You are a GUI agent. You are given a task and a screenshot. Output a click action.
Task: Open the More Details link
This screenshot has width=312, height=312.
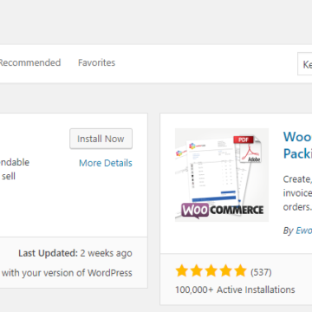click(106, 163)
